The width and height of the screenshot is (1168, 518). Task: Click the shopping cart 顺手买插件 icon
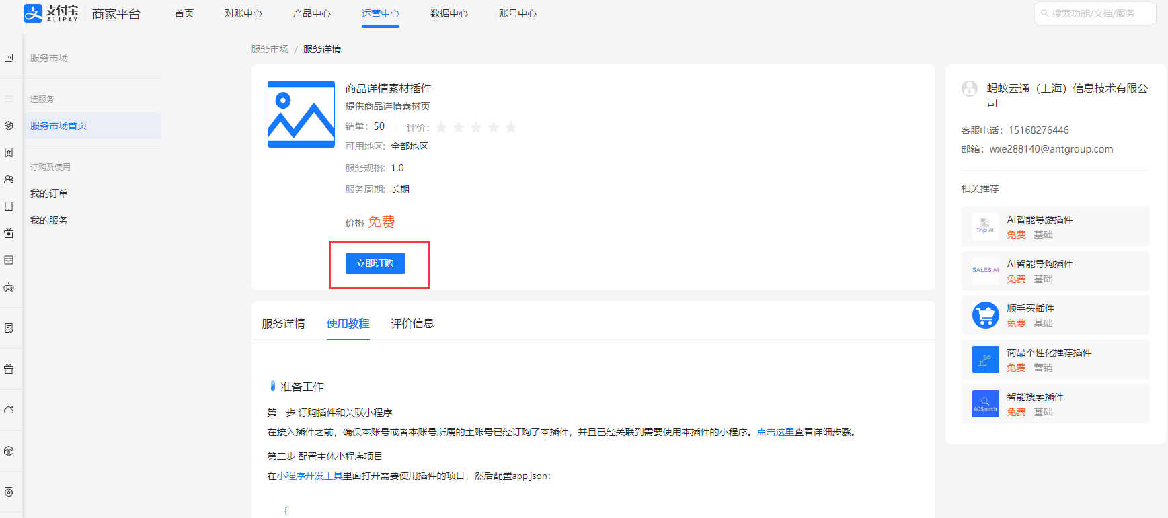(985, 315)
